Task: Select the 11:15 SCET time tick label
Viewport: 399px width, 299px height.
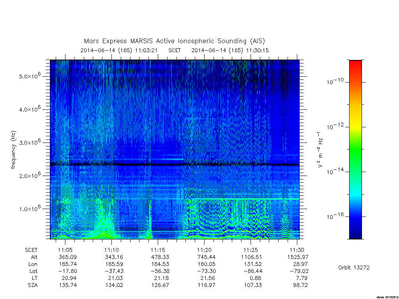Action: click(158, 250)
